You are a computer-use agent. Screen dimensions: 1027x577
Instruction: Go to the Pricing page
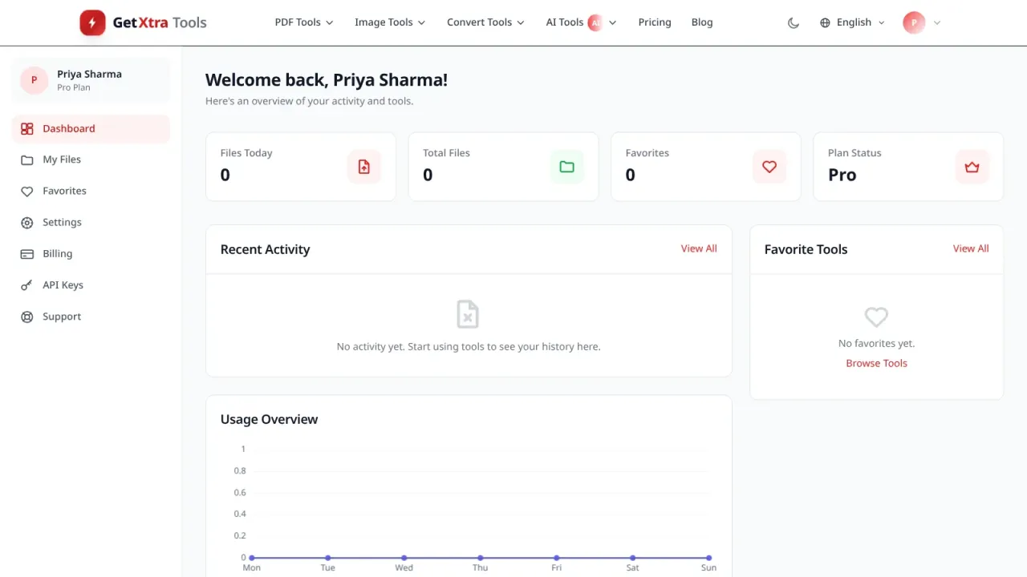point(655,22)
